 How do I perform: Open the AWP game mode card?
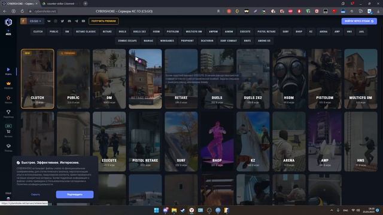tap(324, 142)
